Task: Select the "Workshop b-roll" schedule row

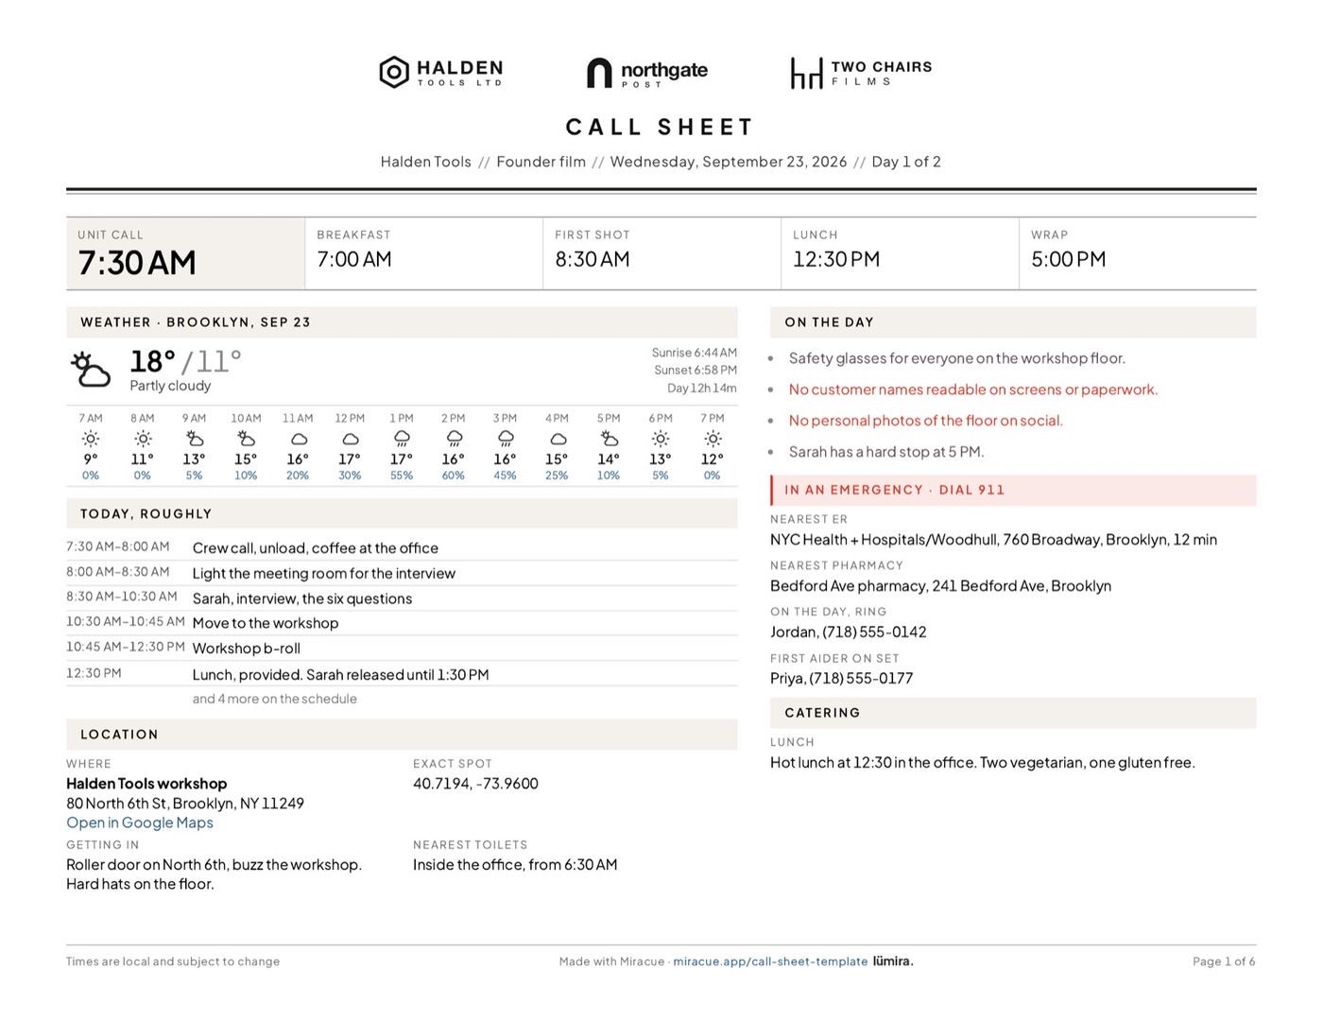Action: 402,649
